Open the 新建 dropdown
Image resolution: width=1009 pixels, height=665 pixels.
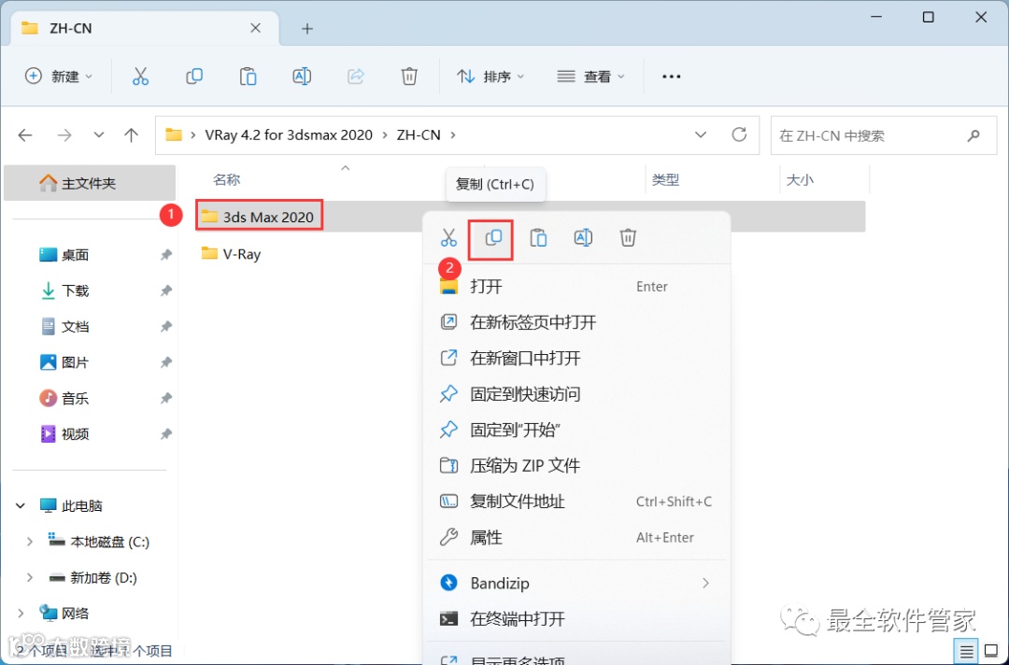click(x=59, y=77)
